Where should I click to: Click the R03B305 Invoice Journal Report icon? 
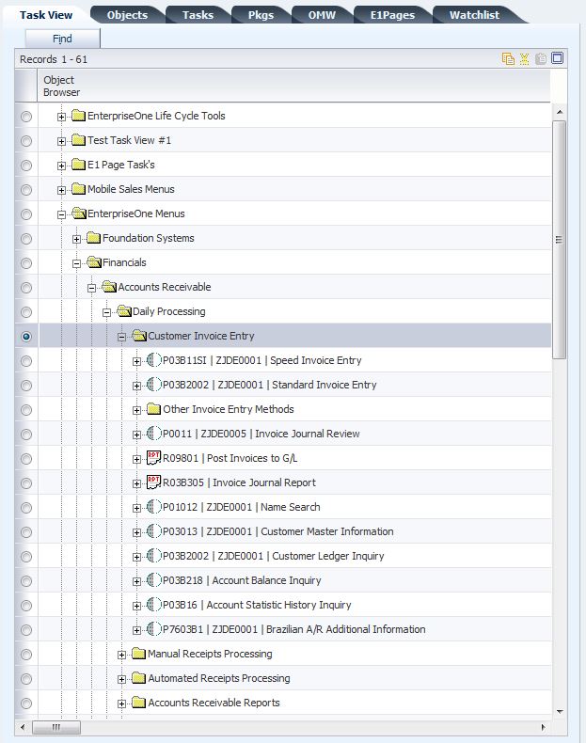pyautogui.click(x=154, y=482)
